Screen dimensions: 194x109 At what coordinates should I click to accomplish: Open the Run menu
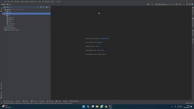point(36,2)
